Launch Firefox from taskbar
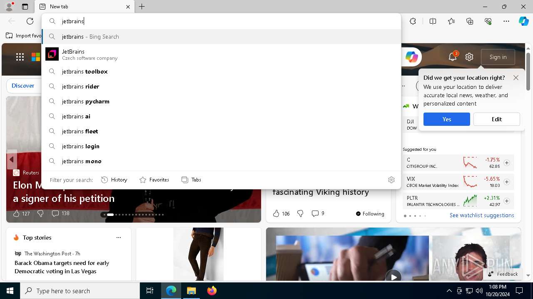 pyautogui.click(x=212, y=291)
